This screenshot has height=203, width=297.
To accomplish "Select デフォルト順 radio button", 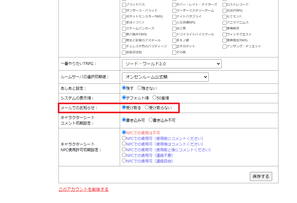I will (x=124, y=98).
